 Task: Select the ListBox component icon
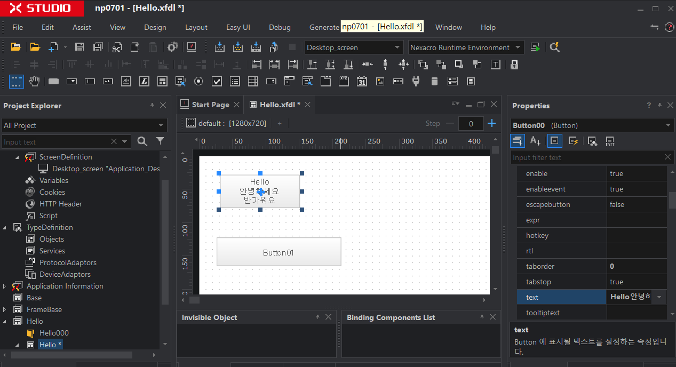point(235,82)
